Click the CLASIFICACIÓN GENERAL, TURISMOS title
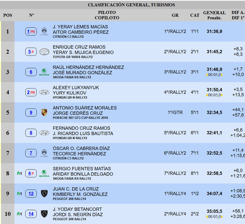Viewport: 245px width, 224px height. 131,5
